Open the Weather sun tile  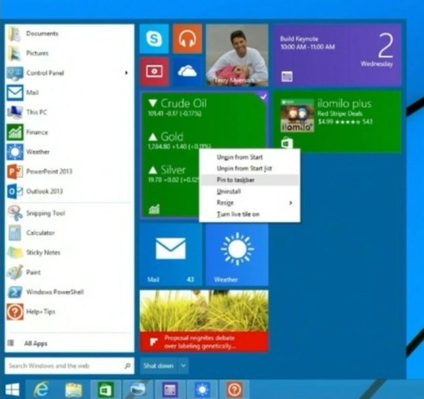coord(237,255)
